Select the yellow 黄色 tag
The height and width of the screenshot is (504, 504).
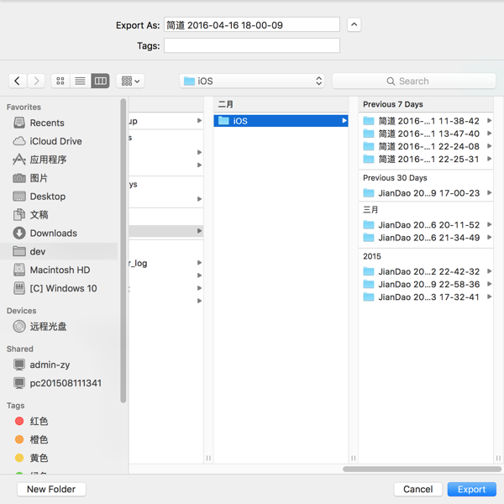pos(31,458)
